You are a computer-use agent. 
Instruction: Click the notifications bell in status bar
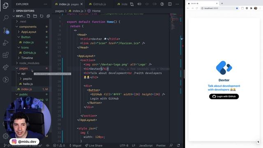(178, 145)
